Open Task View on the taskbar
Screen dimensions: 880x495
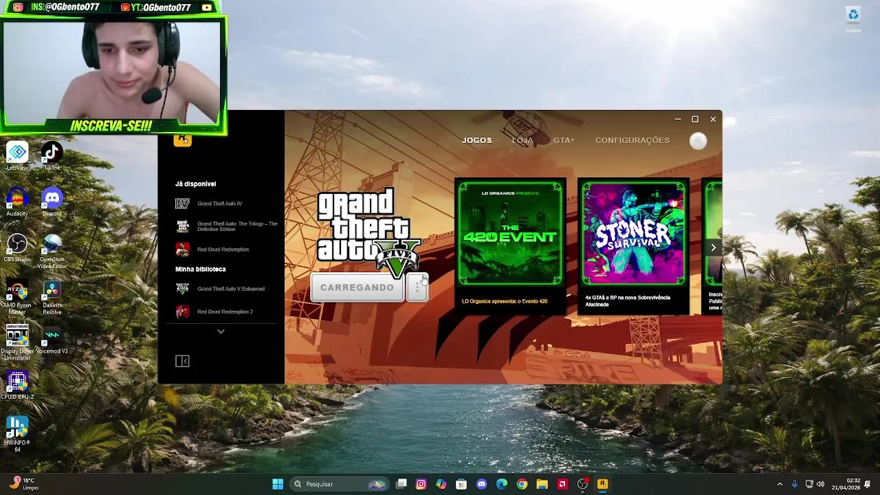(401, 484)
